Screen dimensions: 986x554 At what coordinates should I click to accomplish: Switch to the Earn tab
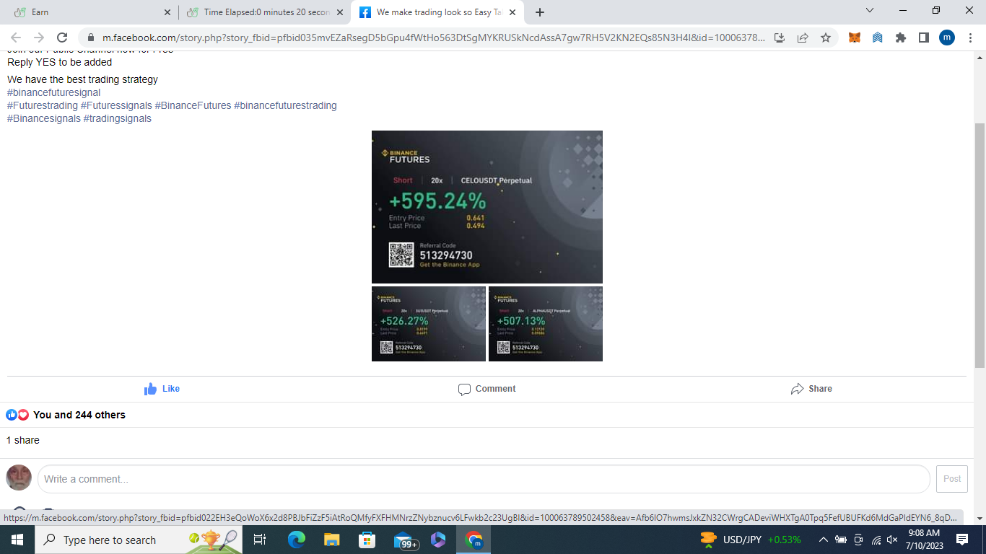tap(87, 12)
